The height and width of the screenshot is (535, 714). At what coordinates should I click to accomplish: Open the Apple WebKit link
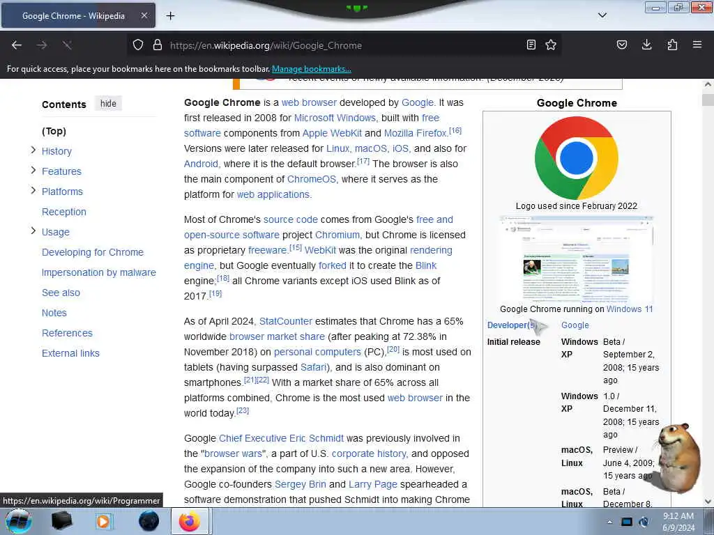coord(332,133)
